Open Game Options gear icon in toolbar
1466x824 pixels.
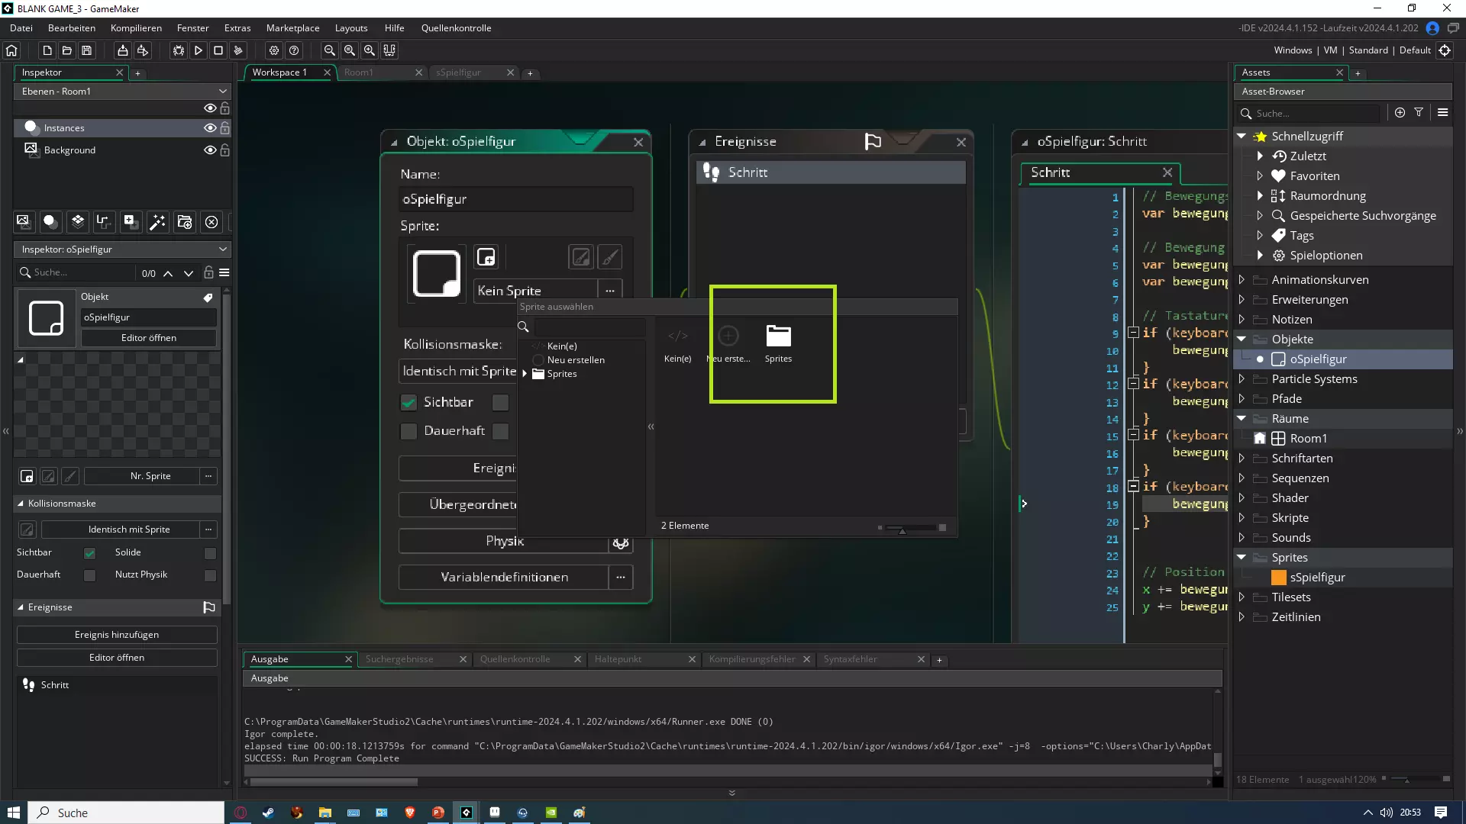274,50
